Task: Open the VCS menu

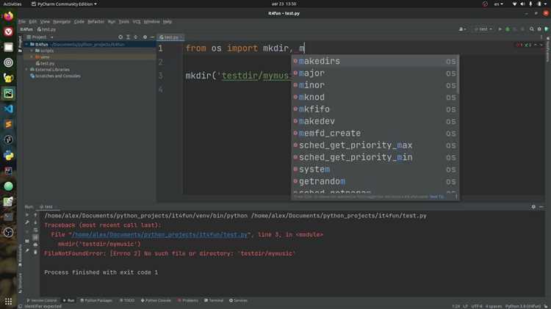Action: [137, 21]
